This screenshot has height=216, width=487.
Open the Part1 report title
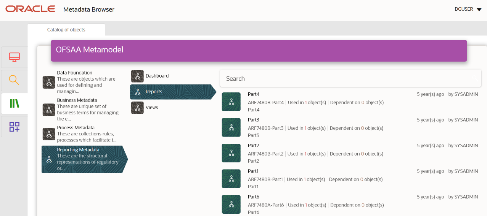click(253, 171)
